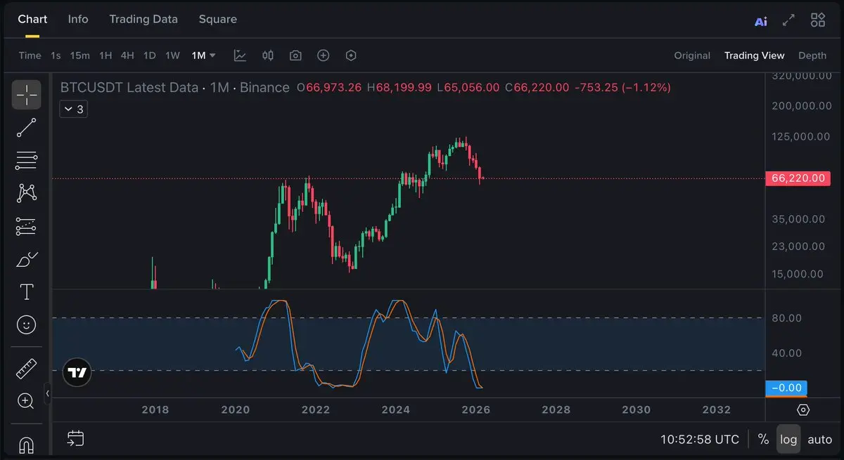Toggle percent scale mode
844x460 pixels.
763,440
